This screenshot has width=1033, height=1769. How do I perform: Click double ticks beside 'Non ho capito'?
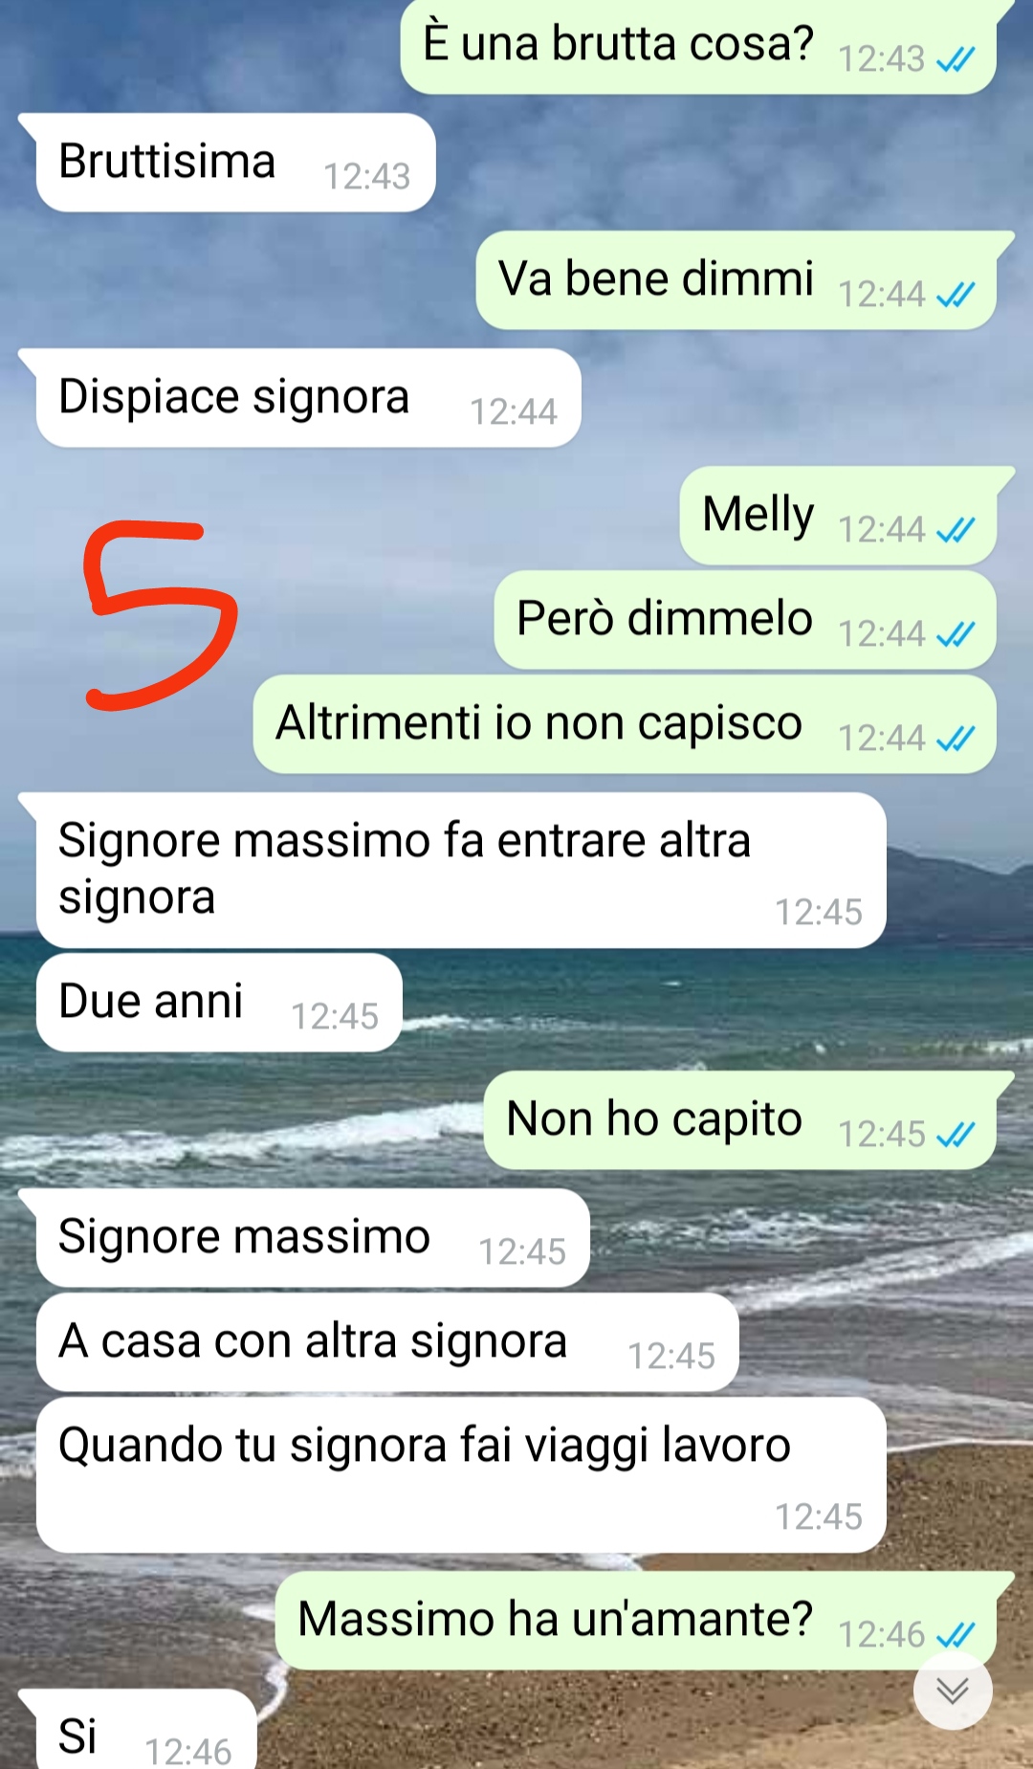coord(956,1135)
